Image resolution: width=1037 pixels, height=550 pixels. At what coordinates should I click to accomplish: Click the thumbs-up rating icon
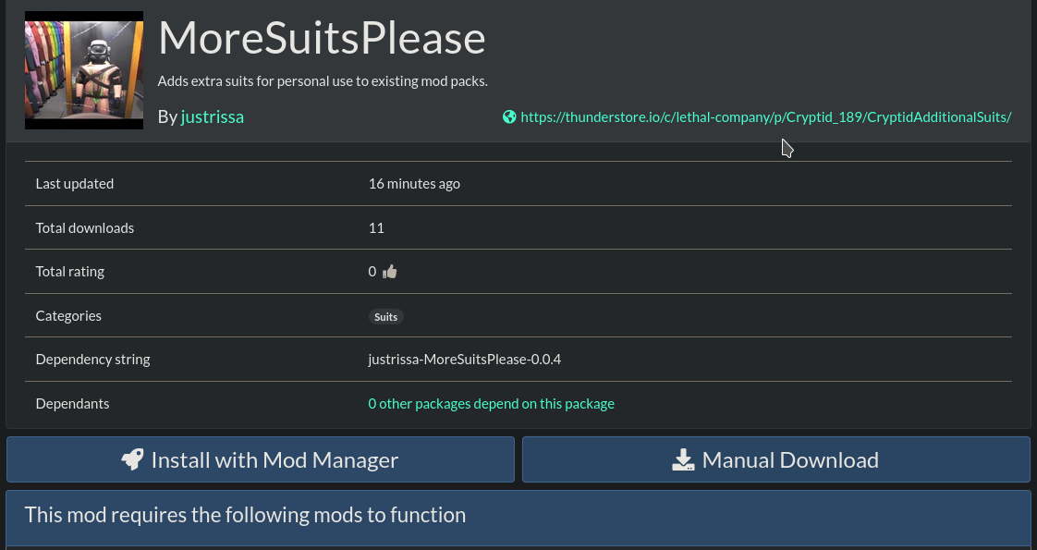point(390,272)
